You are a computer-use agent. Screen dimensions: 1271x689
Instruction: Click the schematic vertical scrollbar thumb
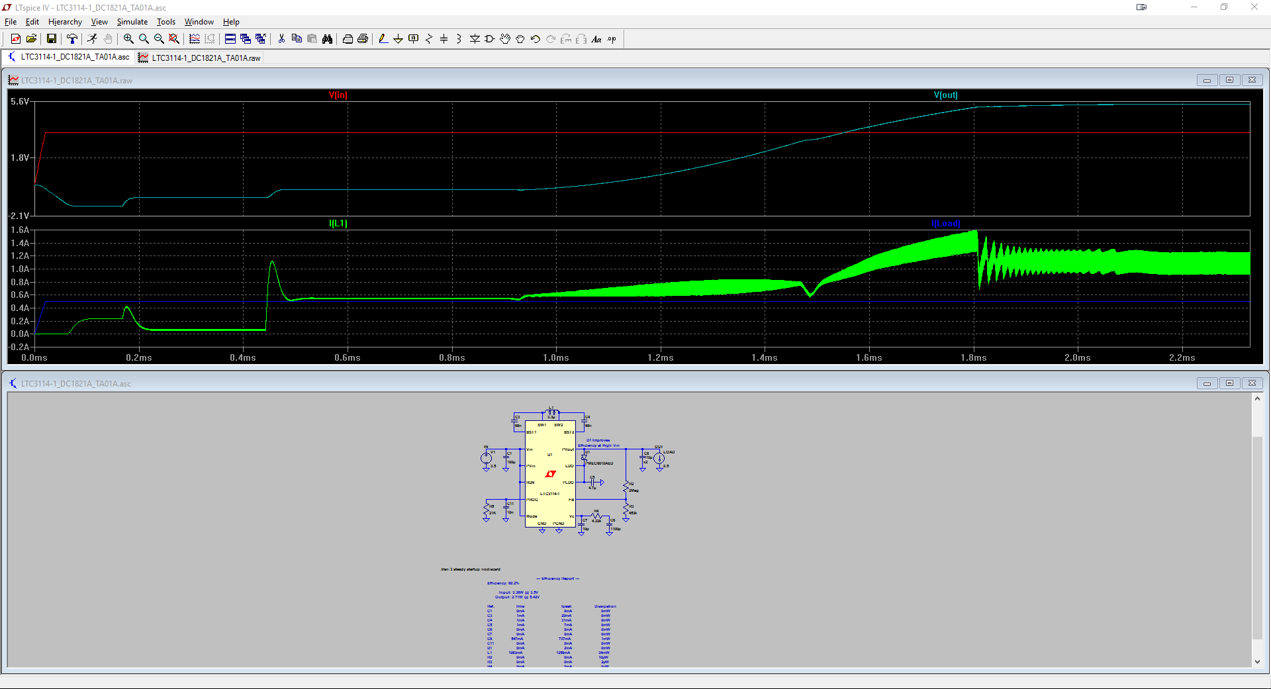1257,537
